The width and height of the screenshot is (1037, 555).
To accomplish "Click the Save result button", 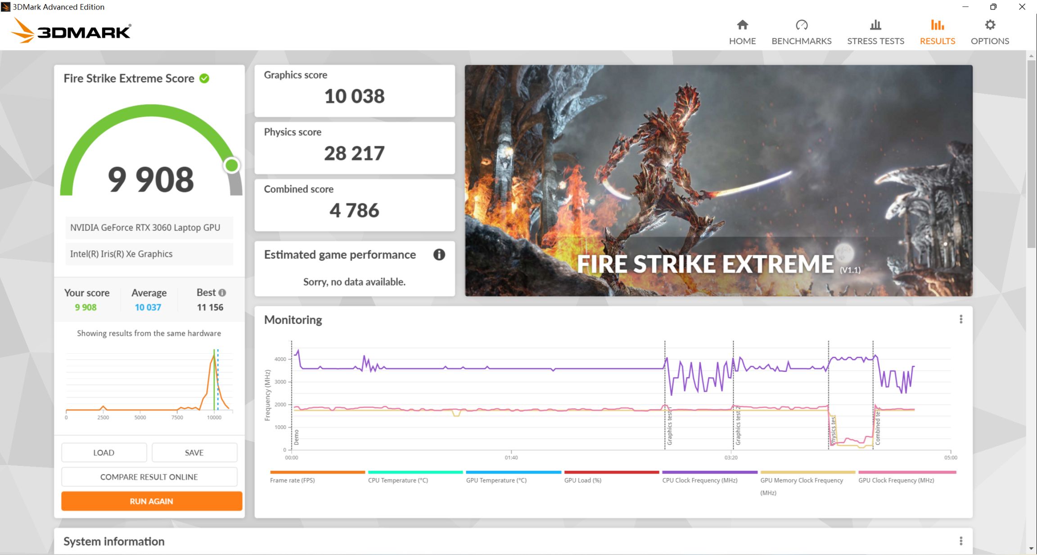I will tap(194, 452).
